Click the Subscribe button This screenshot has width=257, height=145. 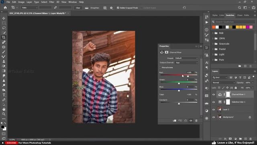(11, 143)
